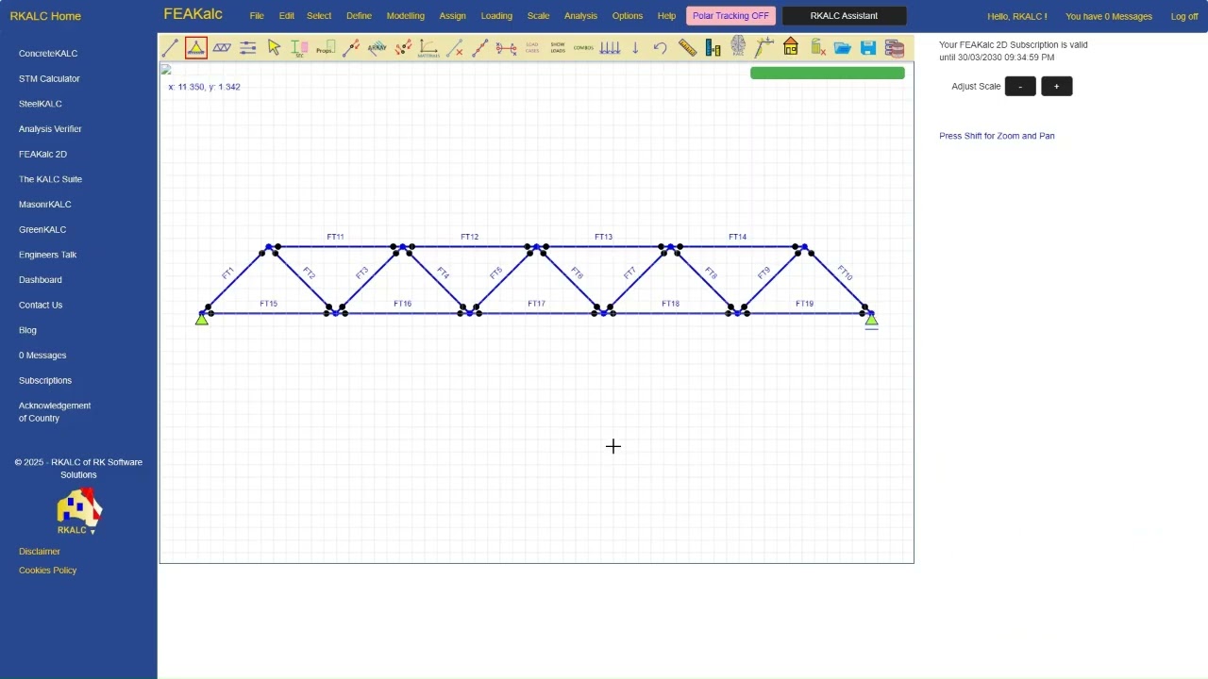Image resolution: width=1208 pixels, height=679 pixels.
Task: Click the undo arrow icon
Action: tap(661, 47)
